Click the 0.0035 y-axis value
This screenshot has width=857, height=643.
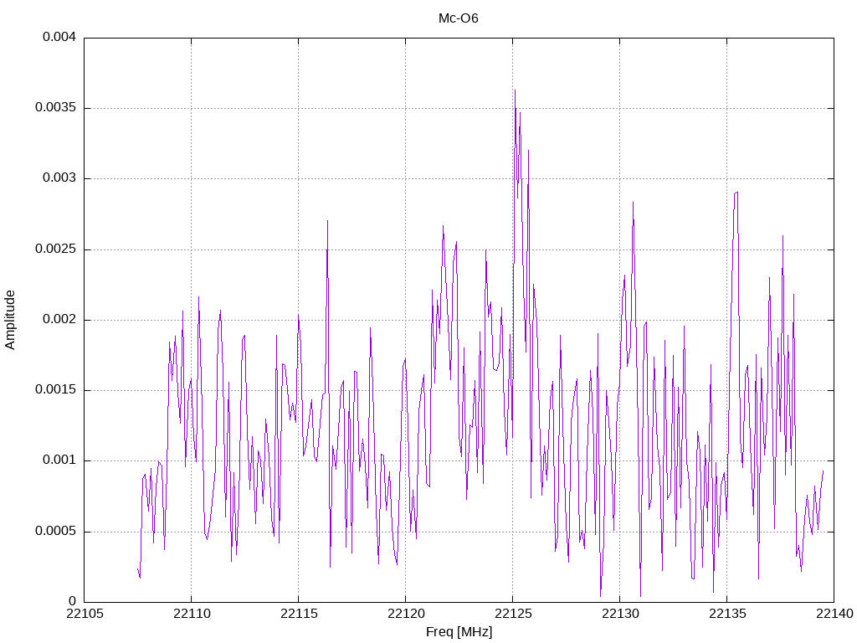tap(55, 108)
